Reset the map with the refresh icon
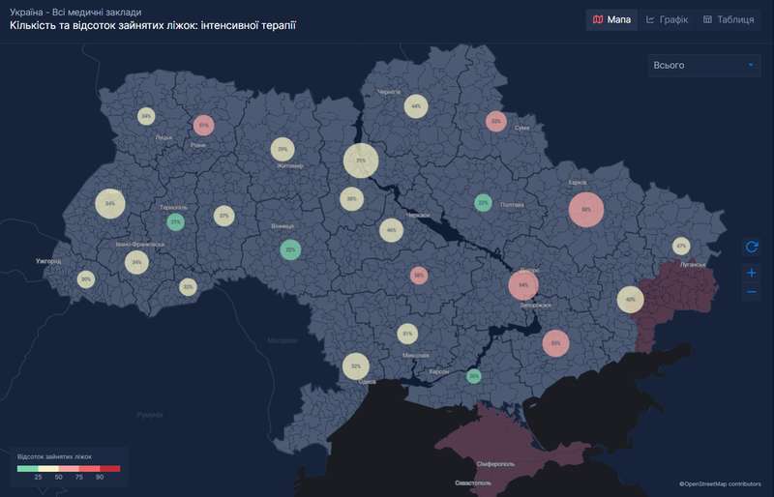Image resolution: width=774 pixels, height=497 pixels. (752, 248)
